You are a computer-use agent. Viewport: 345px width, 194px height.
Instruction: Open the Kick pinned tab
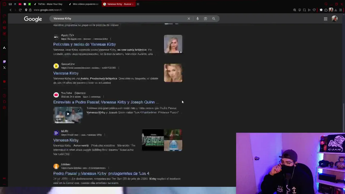(30, 4)
